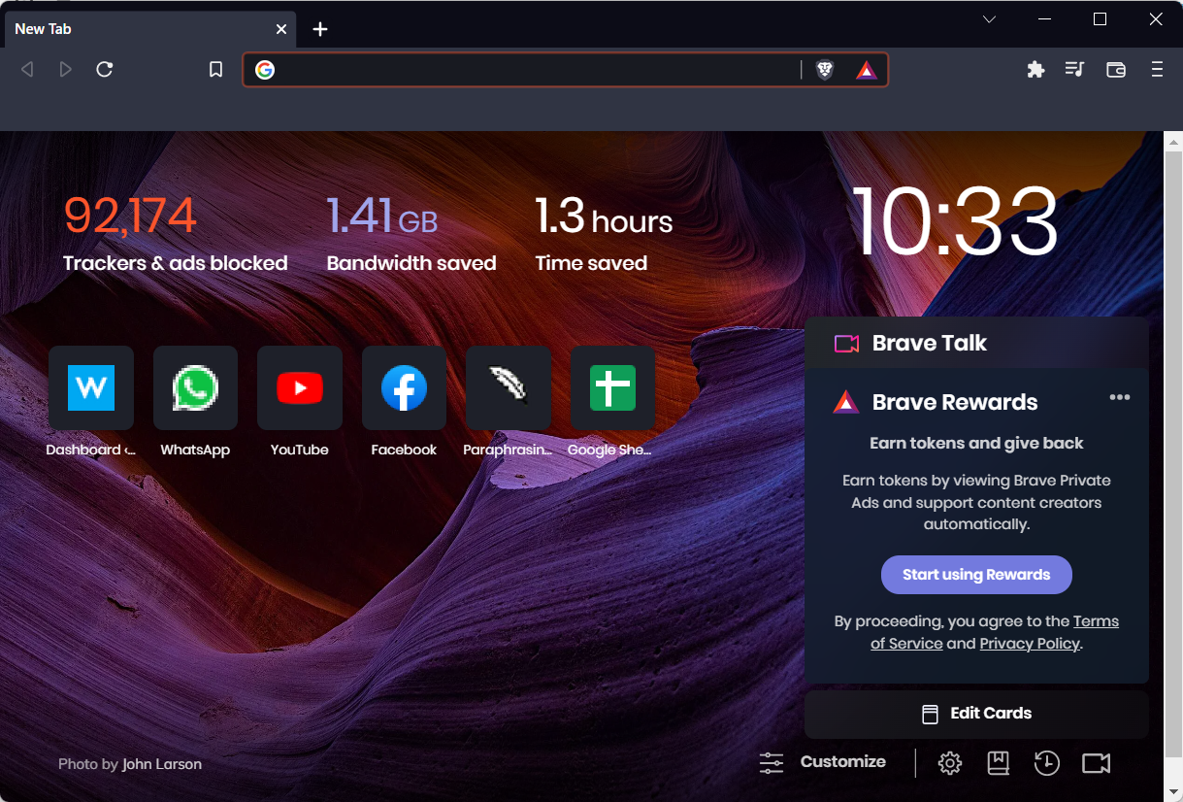Click the Brave Rewards card heading
Viewport: 1183px width, 802px height.
click(955, 402)
